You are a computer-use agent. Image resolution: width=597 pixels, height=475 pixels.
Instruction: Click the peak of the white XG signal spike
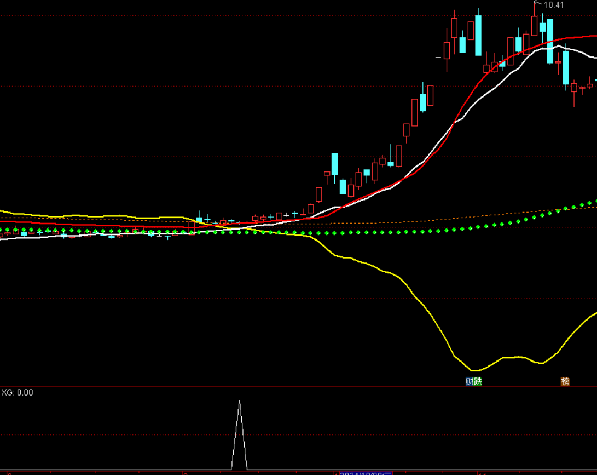239,402
